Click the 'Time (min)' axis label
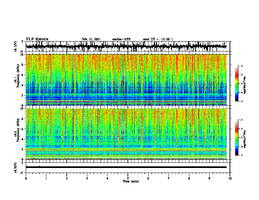This screenshot has height=200, width=259. [131, 181]
